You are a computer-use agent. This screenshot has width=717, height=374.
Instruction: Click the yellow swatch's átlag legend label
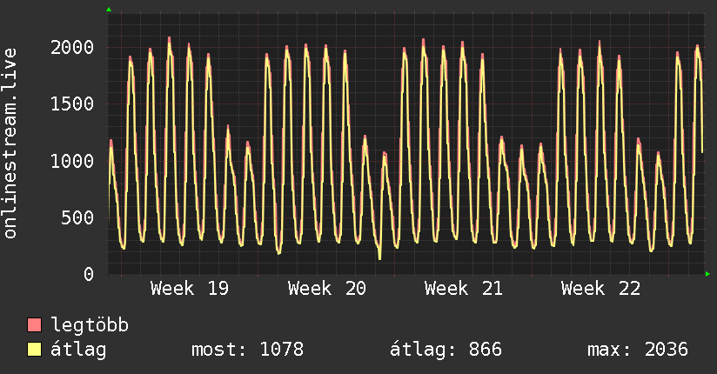[78, 350]
